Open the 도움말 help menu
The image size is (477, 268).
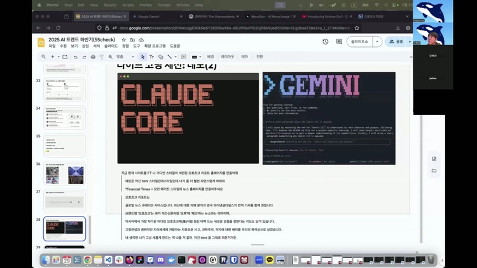175,46
